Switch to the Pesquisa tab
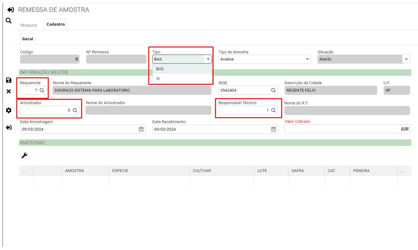 (30, 25)
